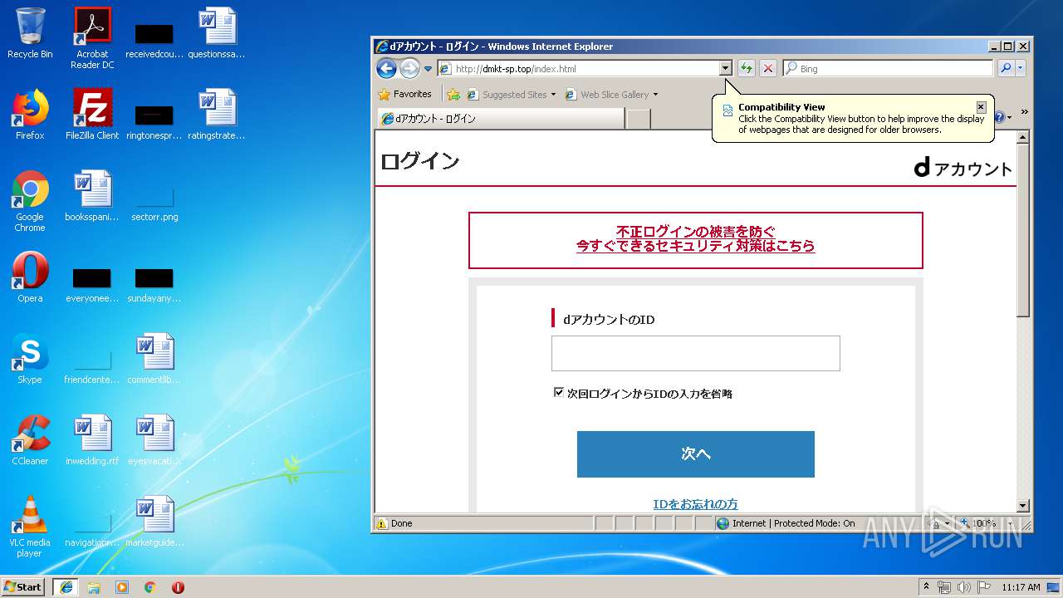The height and width of the screenshot is (598, 1063).
Task: Toggle the skip ID entry next login checkbox
Action: 559,392
